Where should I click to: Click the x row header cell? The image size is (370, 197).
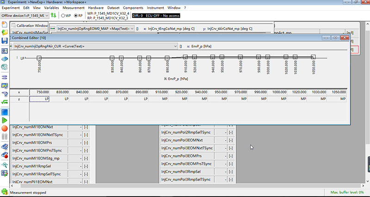pos(19,92)
